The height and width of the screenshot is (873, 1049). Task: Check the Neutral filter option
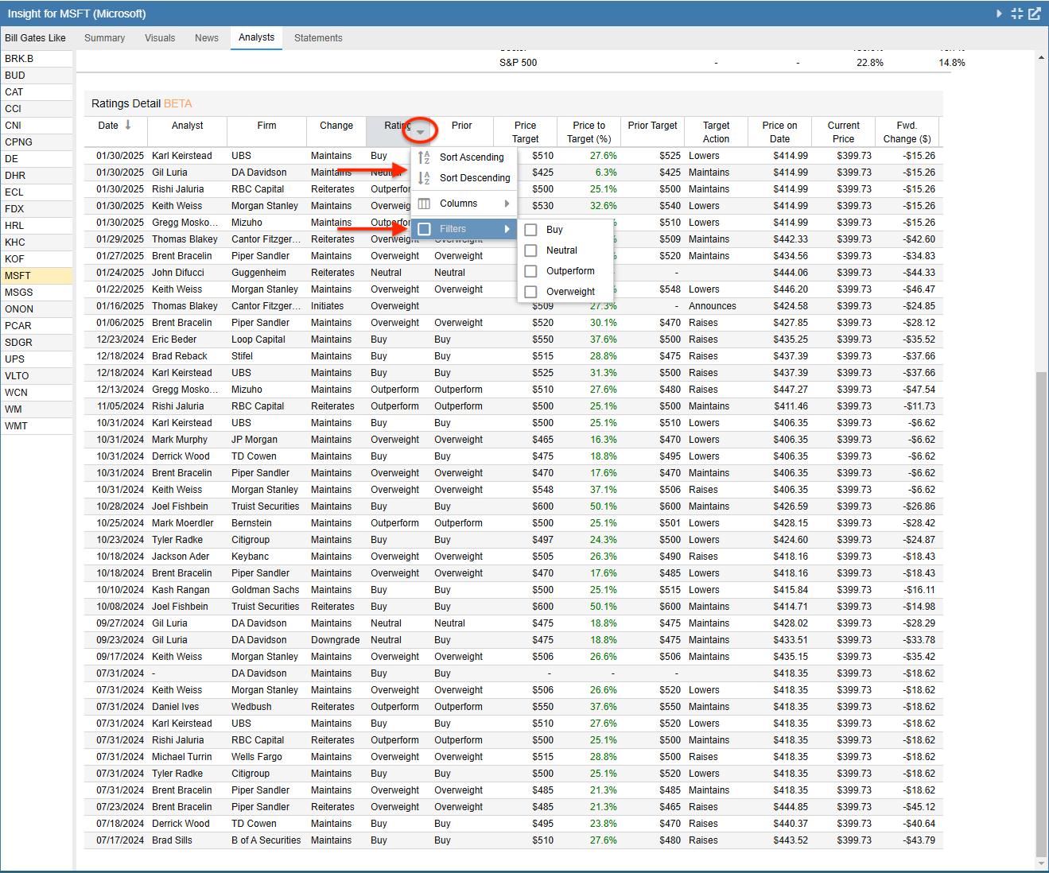[530, 250]
